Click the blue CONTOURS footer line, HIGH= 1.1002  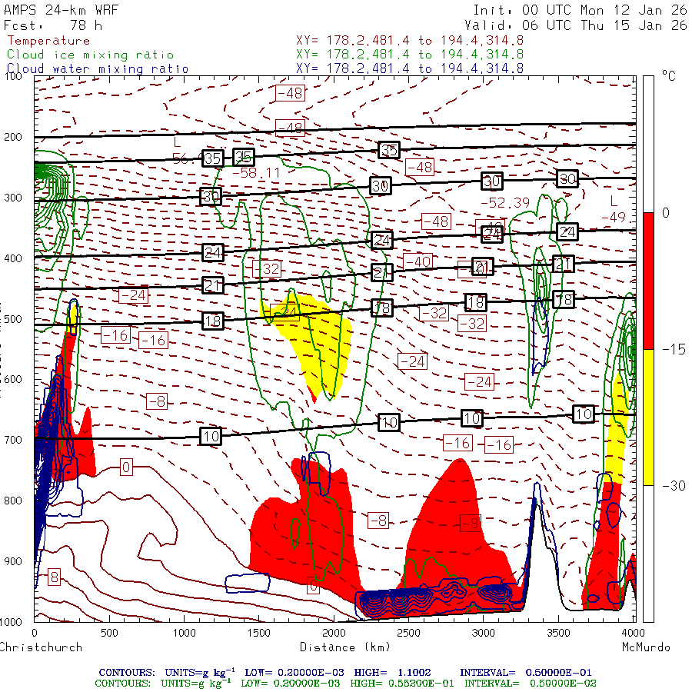[x=345, y=673]
